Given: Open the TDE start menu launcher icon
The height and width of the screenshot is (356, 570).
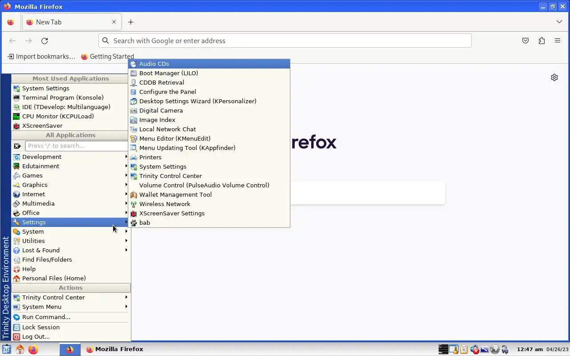Looking at the screenshot, I should click(6, 349).
